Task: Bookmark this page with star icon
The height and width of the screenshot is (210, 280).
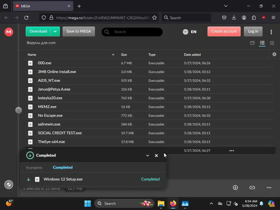Action: 154,18
